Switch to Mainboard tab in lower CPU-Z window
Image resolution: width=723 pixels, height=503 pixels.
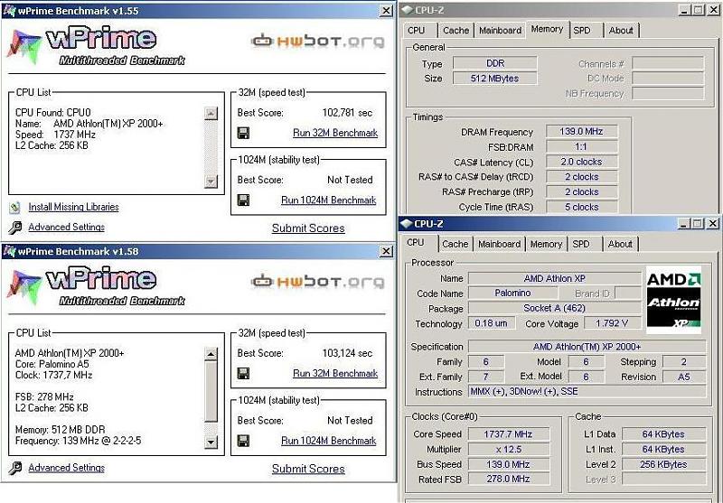tap(500, 244)
